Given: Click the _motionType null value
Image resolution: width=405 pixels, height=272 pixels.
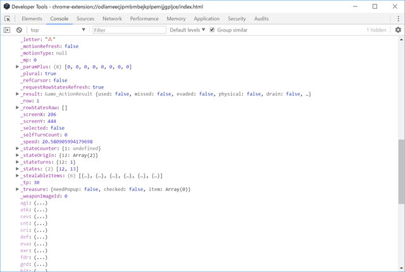Looking at the screenshot, I should (x=61, y=53).
